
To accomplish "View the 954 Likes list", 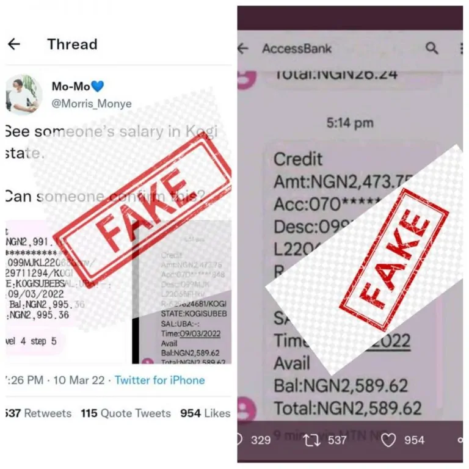I will coord(205,413).
